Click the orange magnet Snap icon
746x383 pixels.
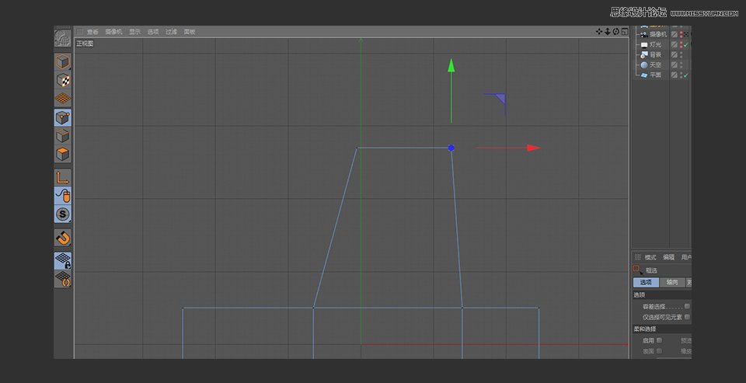[x=63, y=238]
